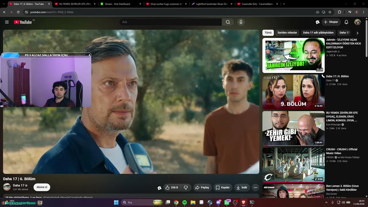The width and height of the screenshot is (368, 207).
Task: Show hidden system tray icons
Action: pos(326,202)
